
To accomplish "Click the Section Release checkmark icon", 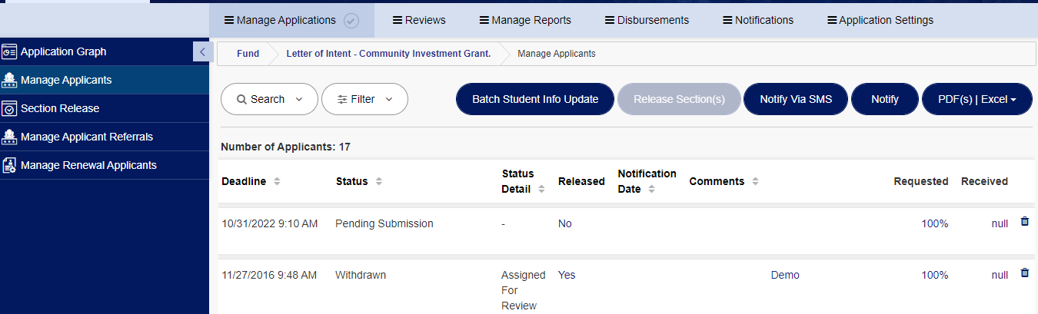I will [9, 108].
